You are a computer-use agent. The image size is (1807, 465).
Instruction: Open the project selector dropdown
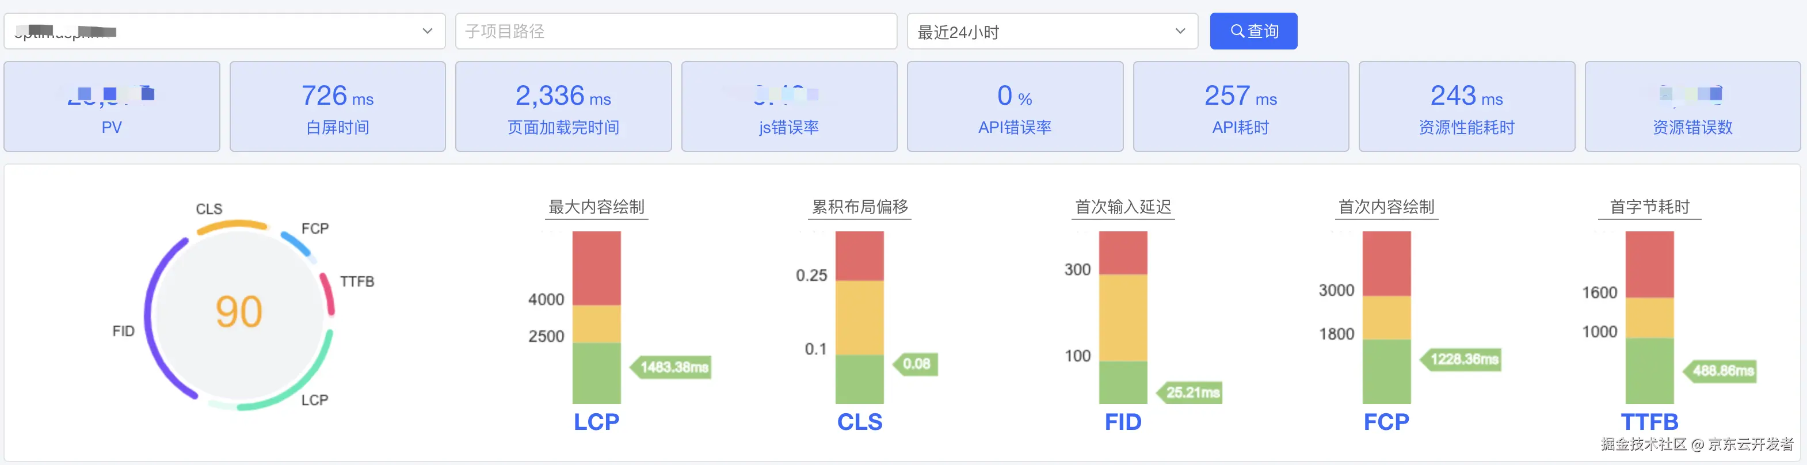coord(224,31)
